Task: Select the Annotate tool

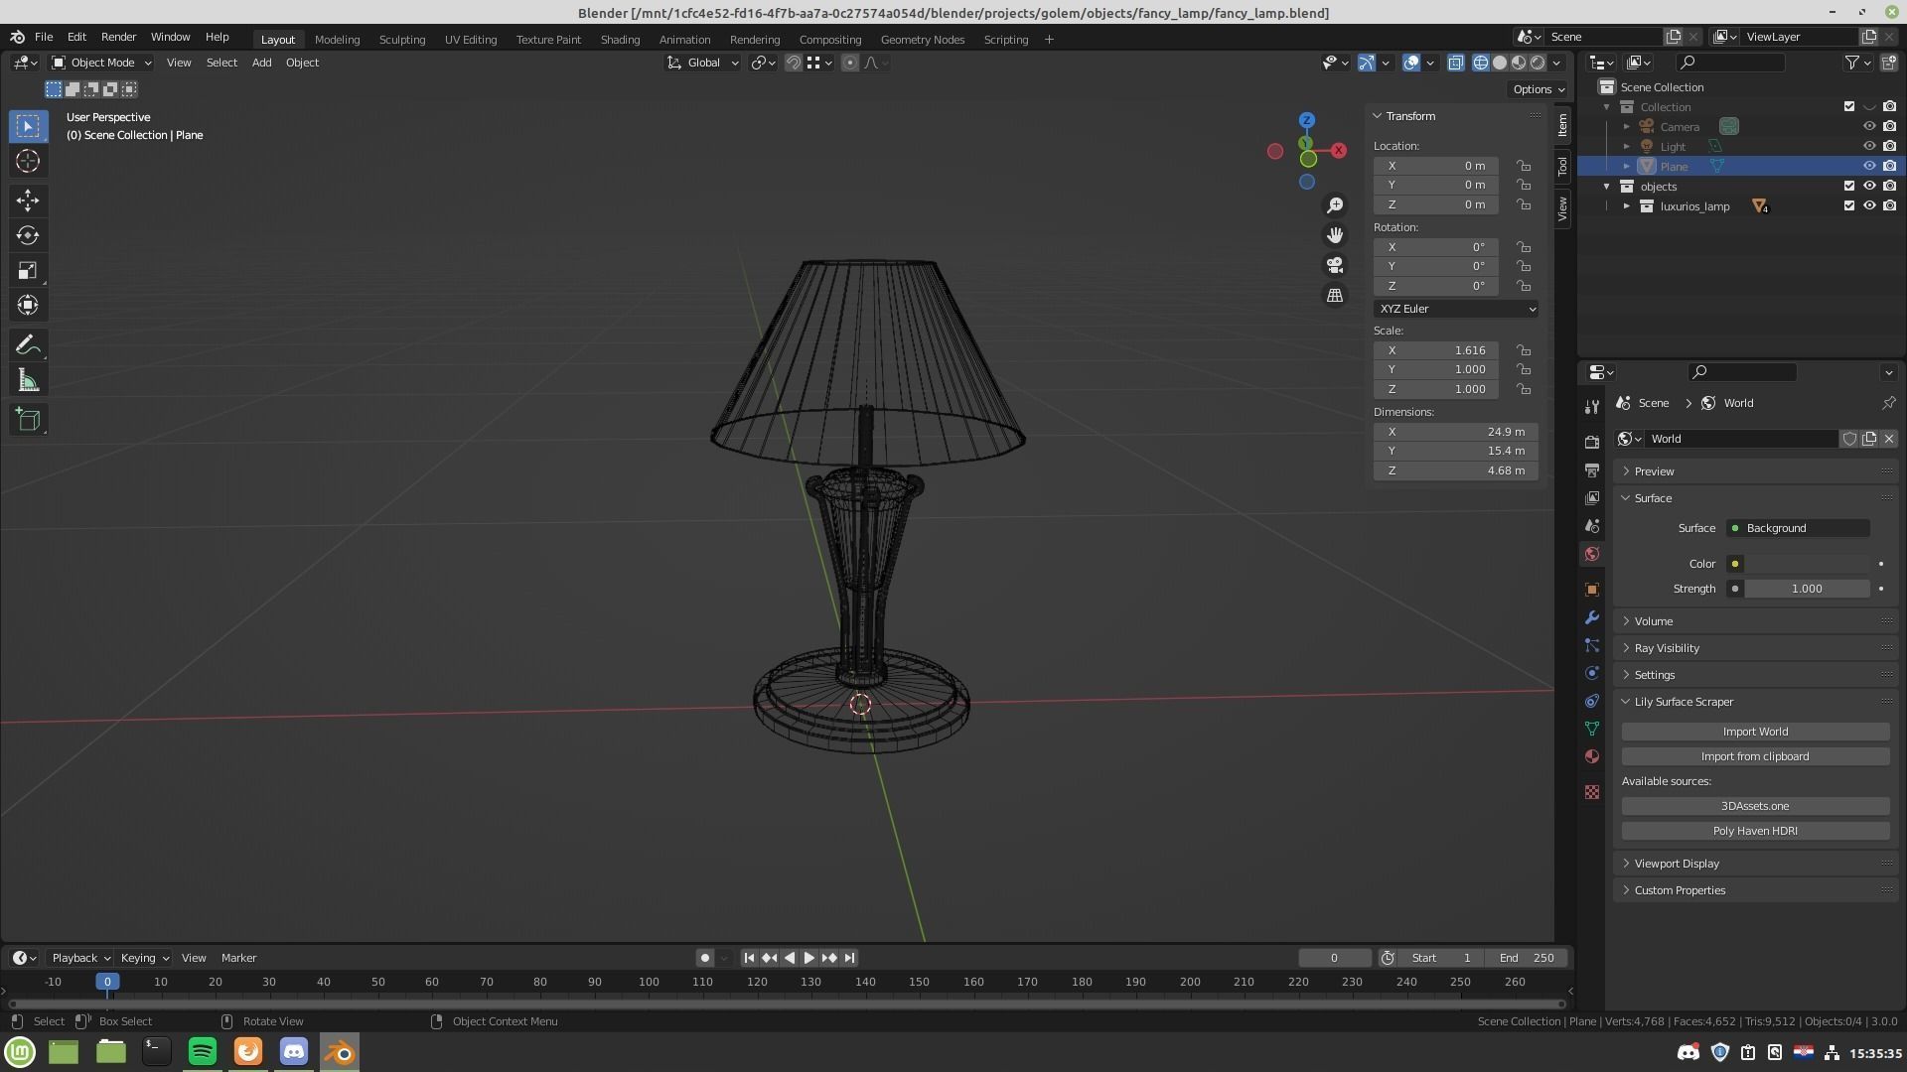Action: [x=28, y=345]
